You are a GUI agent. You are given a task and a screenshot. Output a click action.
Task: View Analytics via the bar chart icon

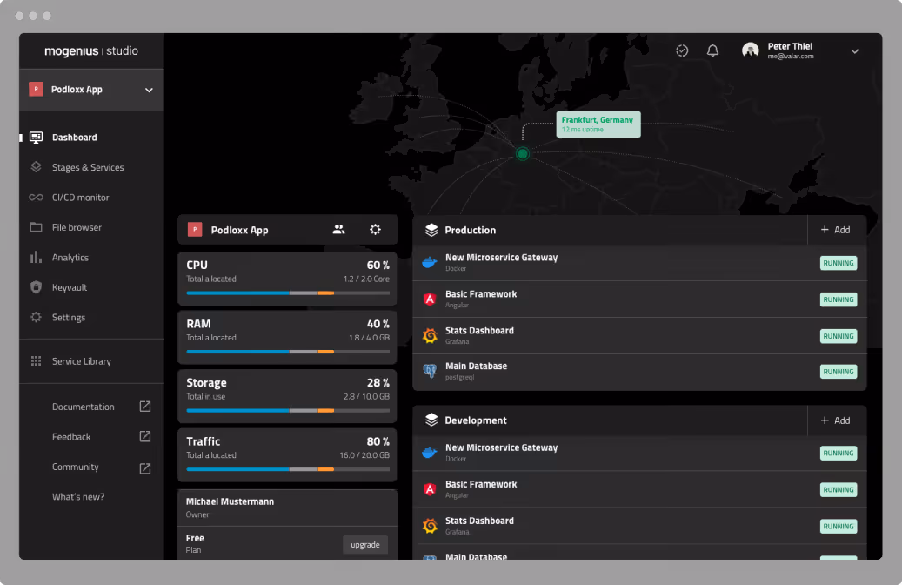point(36,257)
